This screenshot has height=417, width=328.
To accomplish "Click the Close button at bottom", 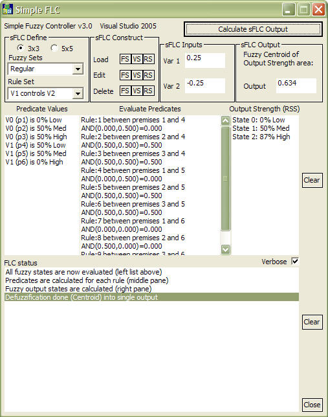I will click(312, 405).
